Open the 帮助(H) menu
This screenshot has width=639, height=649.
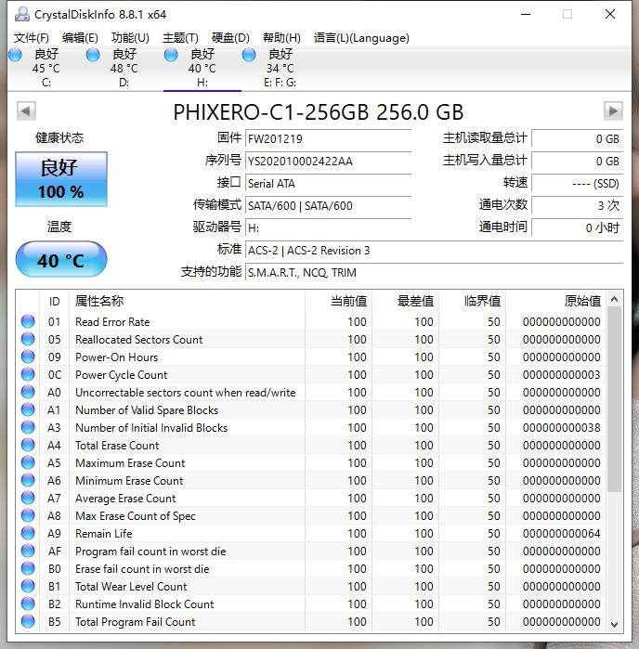281,38
